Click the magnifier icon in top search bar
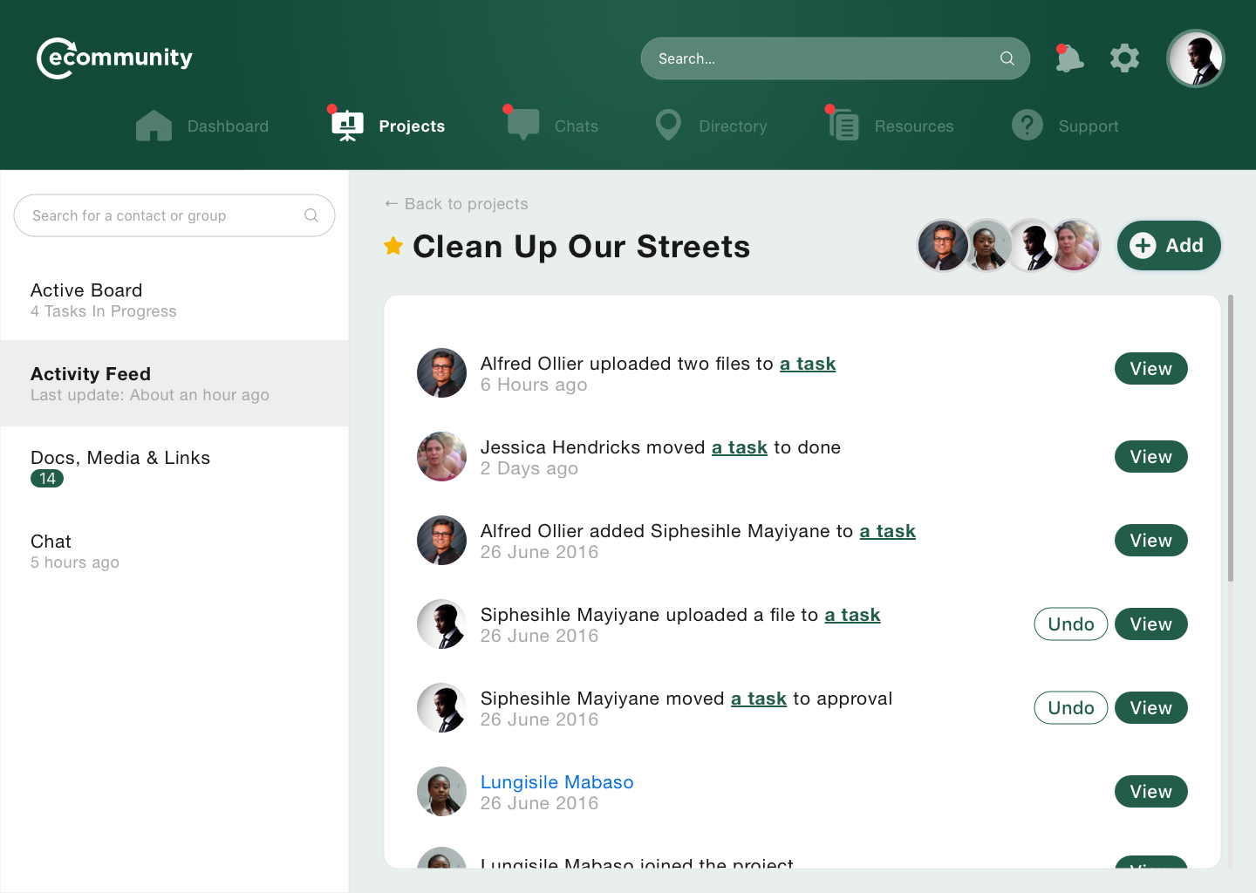The width and height of the screenshot is (1256, 893). point(1007,58)
